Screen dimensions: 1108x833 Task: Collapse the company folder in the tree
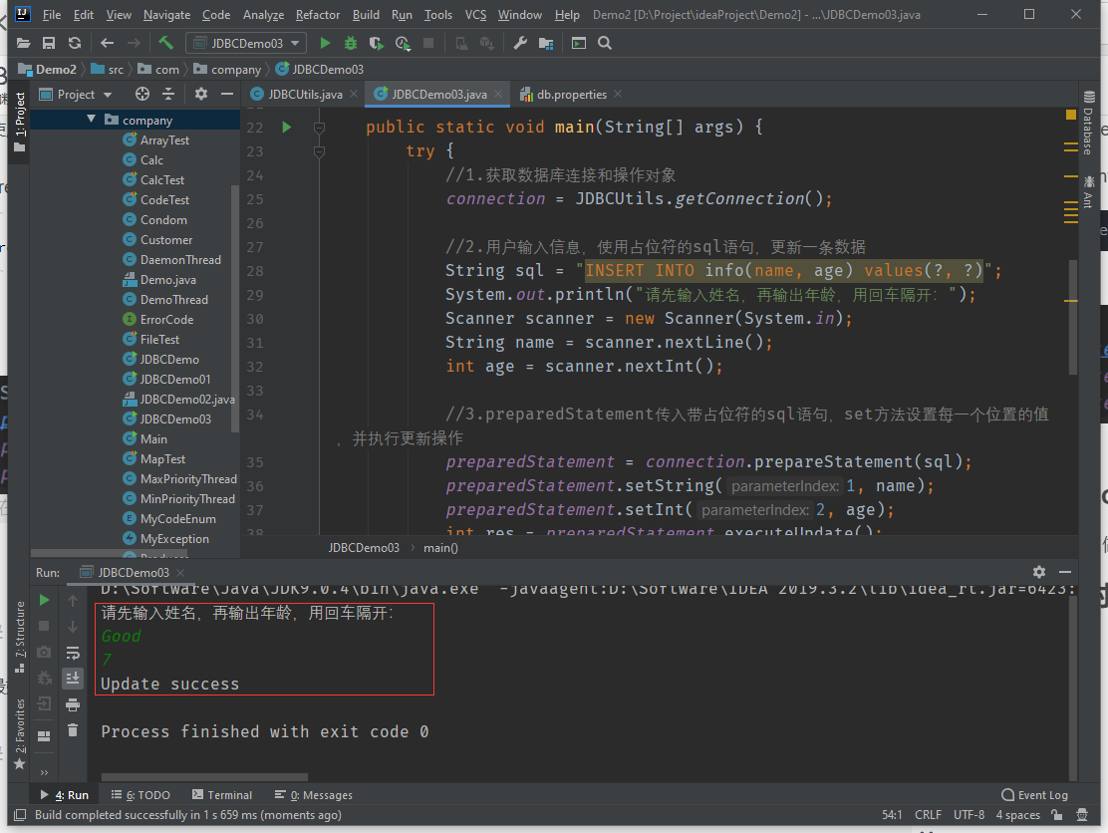coord(91,120)
